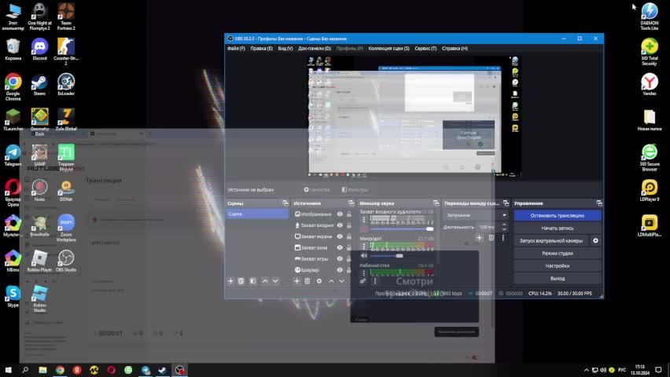Click Выход button in Controls
670x377 pixels.
[x=558, y=278]
